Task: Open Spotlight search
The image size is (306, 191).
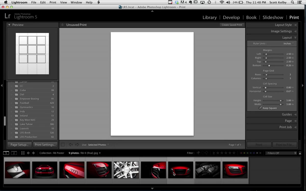Action: click(293, 2)
